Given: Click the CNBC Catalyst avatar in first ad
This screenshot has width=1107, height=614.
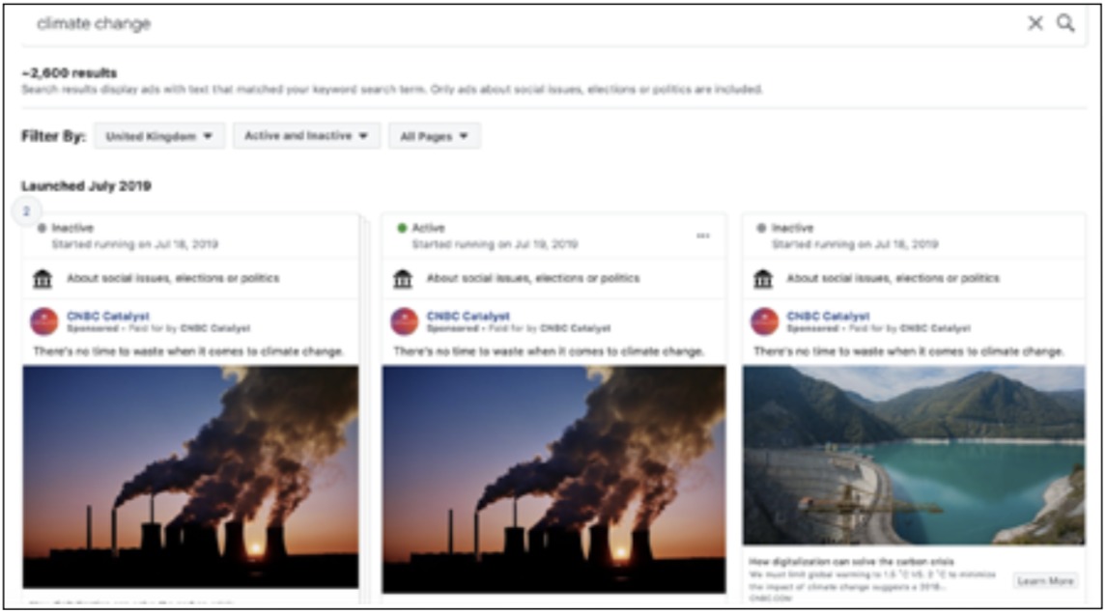Looking at the screenshot, I should (x=43, y=321).
